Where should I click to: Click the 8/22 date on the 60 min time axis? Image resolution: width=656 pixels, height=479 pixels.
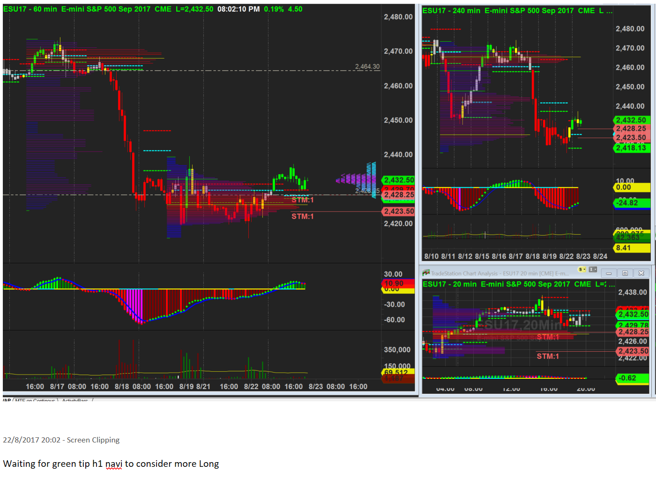click(x=251, y=387)
